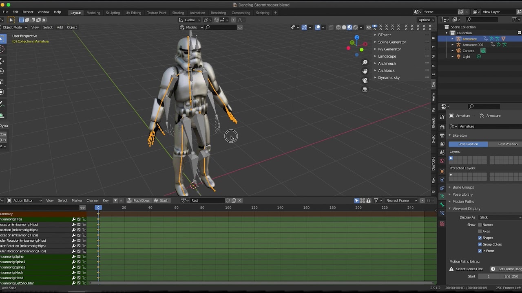The image size is (522, 293).
Task: Expand the Bone Groups panel
Action: 462,187
